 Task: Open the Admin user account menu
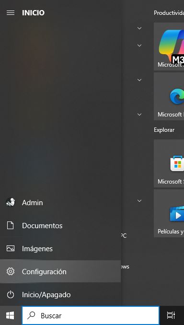(x=60, y=202)
